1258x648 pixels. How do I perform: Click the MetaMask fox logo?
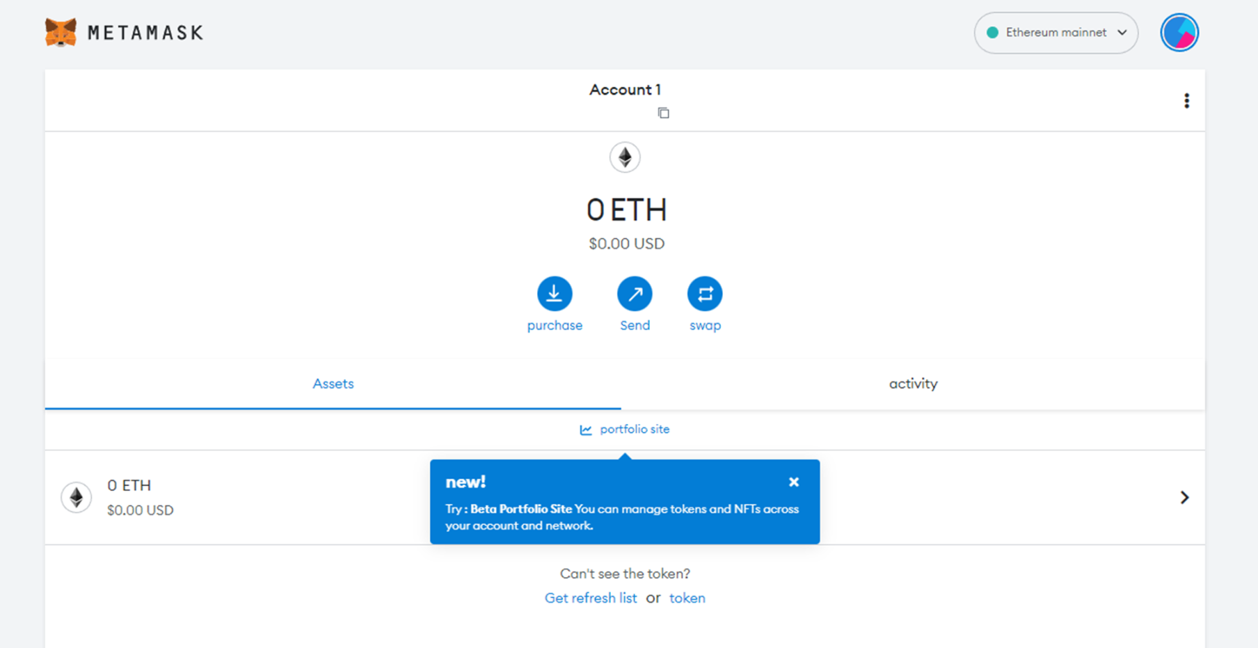[x=61, y=33]
